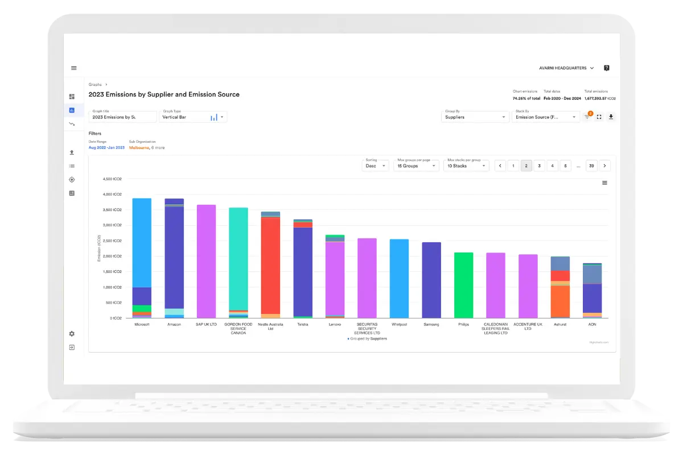Click the Feb 2020 - Dec 2024 total dates value

tap(562, 98)
